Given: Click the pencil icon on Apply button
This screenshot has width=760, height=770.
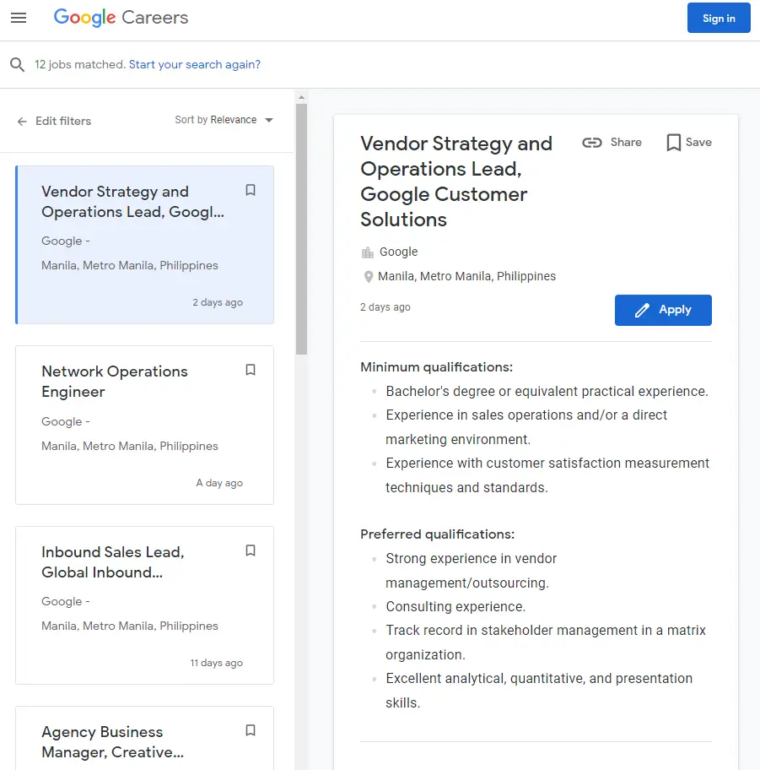Looking at the screenshot, I should (642, 310).
